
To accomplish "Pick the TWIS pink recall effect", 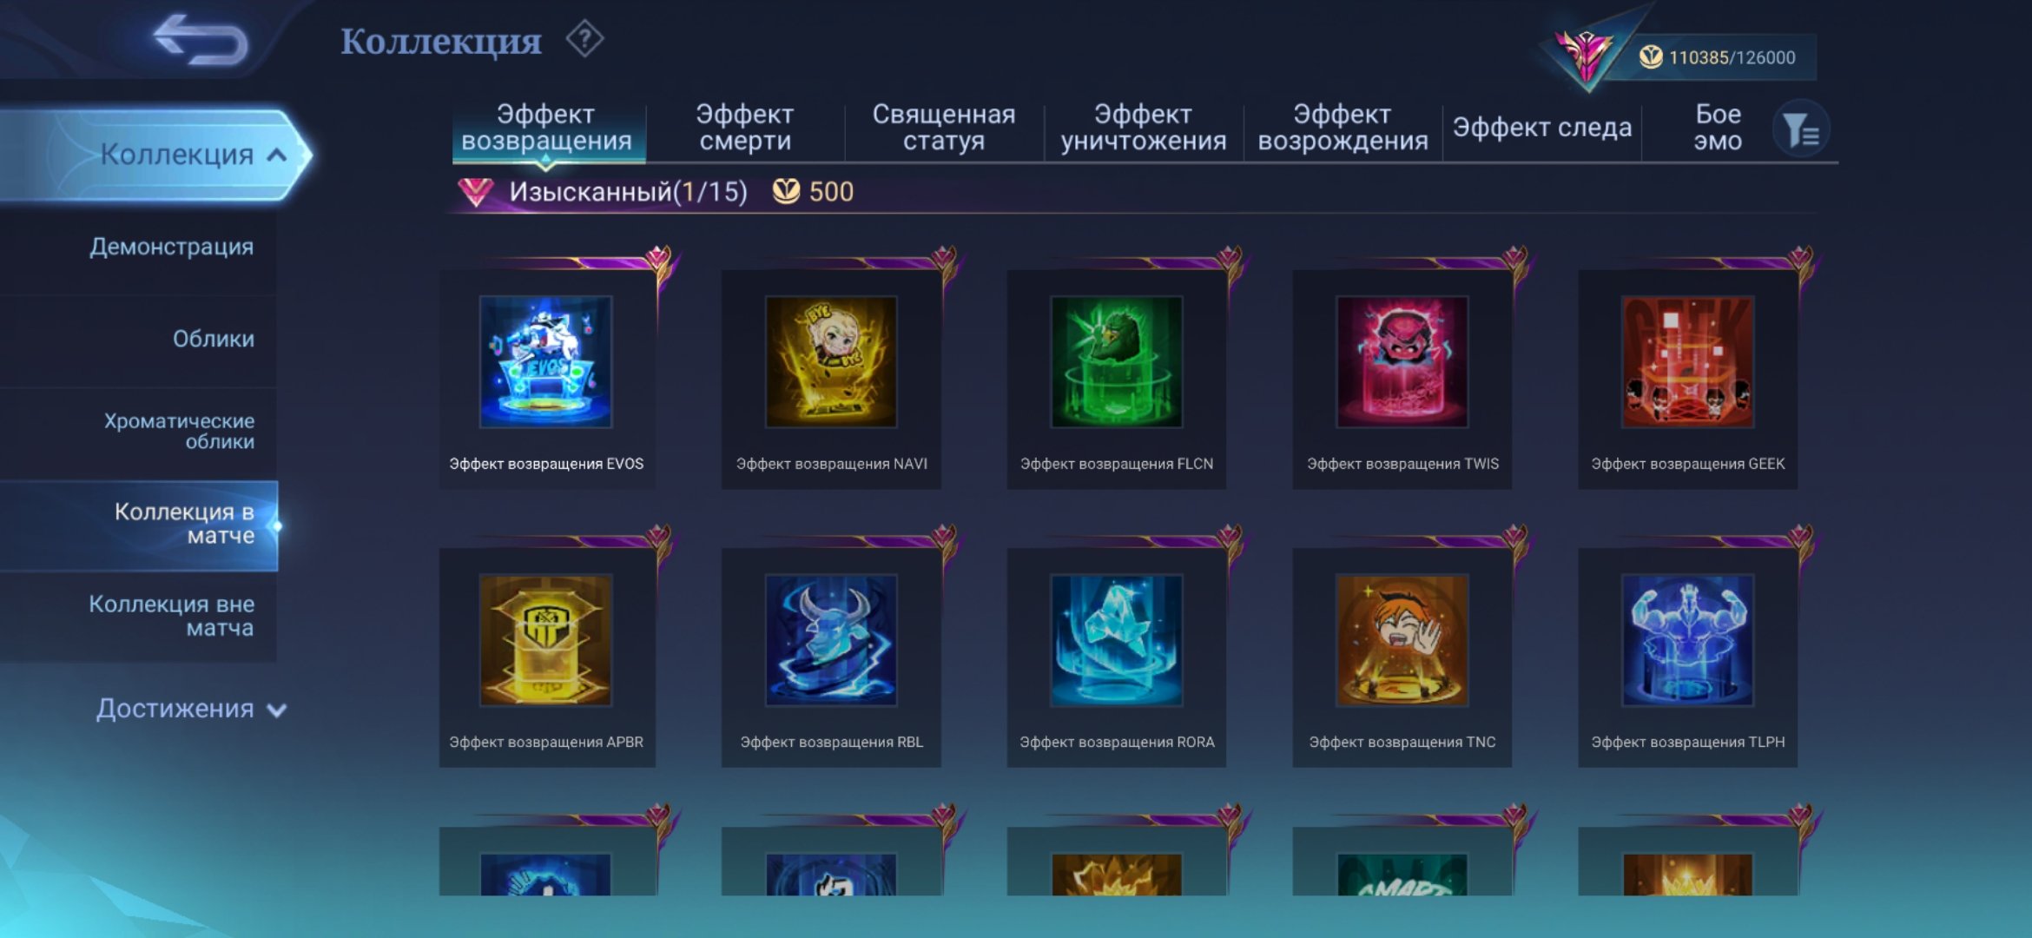I will pyautogui.click(x=1402, y=362).
